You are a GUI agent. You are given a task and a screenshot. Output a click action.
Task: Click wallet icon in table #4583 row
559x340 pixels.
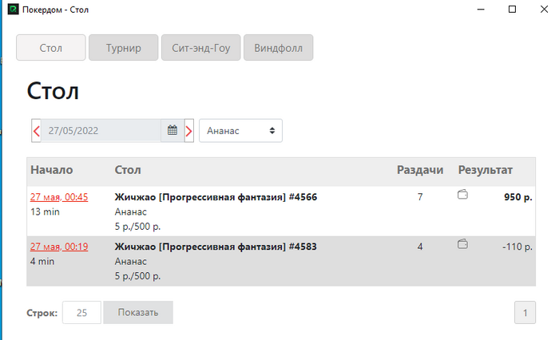tap(462, 244)
